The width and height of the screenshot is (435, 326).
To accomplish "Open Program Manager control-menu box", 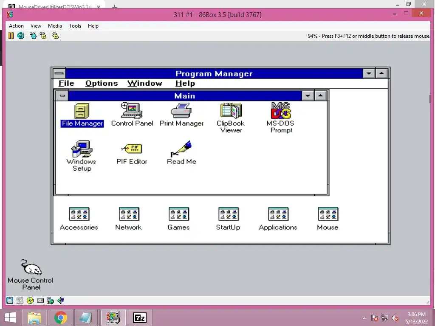I will coord(59,73).
